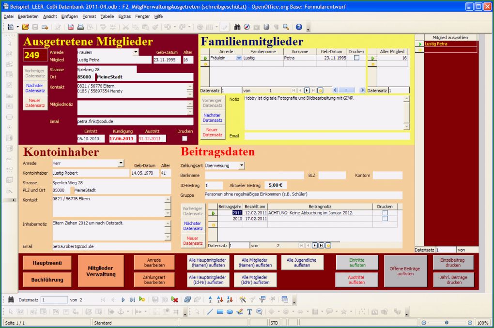The height and width of the screenshot is (328, 494).
Task: Check Drucken for the Lustig Petra family row
Action: tap(357, 57)
